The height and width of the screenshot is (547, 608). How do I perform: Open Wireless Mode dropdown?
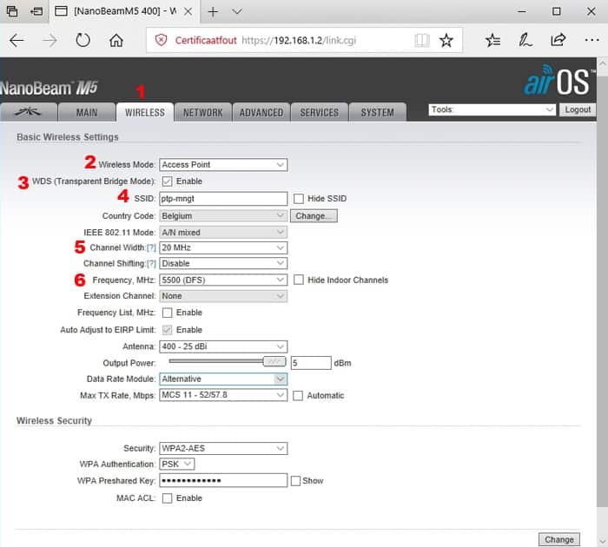tap(223, 165)
